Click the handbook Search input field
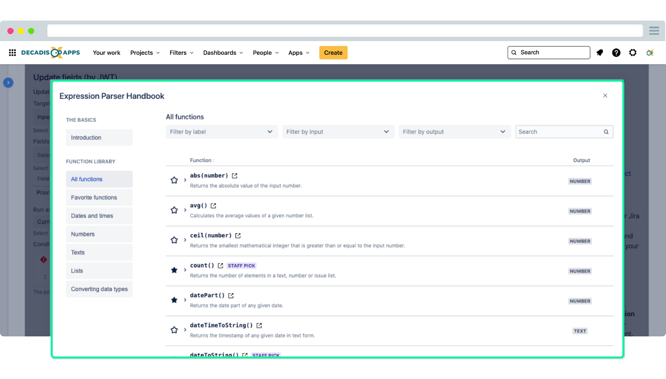666x379 pixels. 564,132
